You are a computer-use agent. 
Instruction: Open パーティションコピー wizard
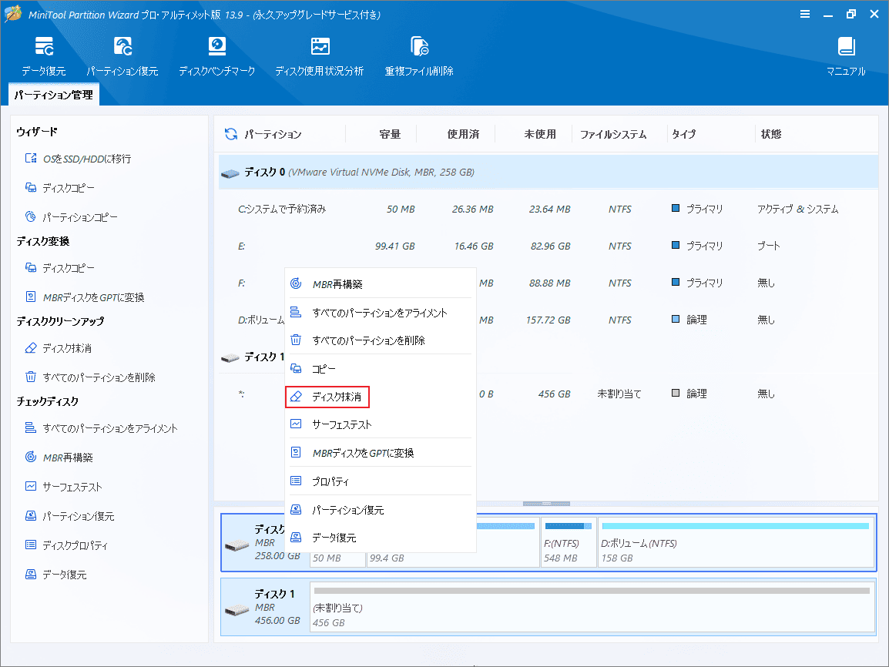tap(72, 217)
